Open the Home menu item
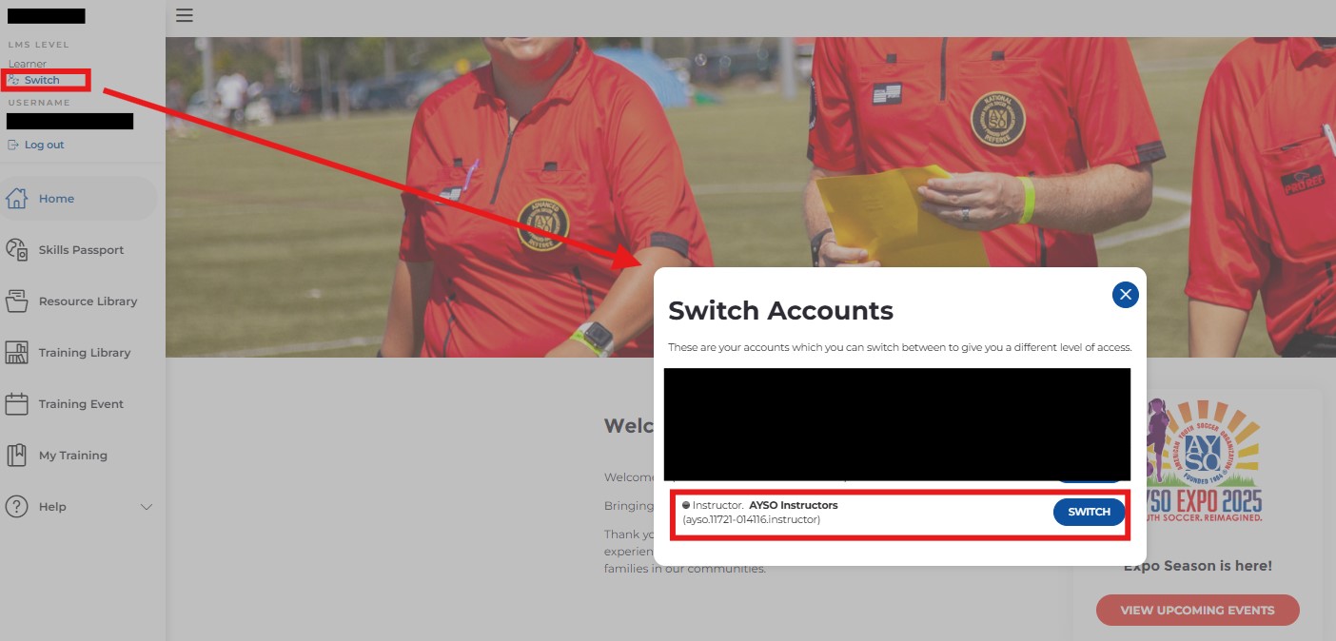Image resolution: width=1336 pixels, height=641 pixels. [x=56, y=199]
